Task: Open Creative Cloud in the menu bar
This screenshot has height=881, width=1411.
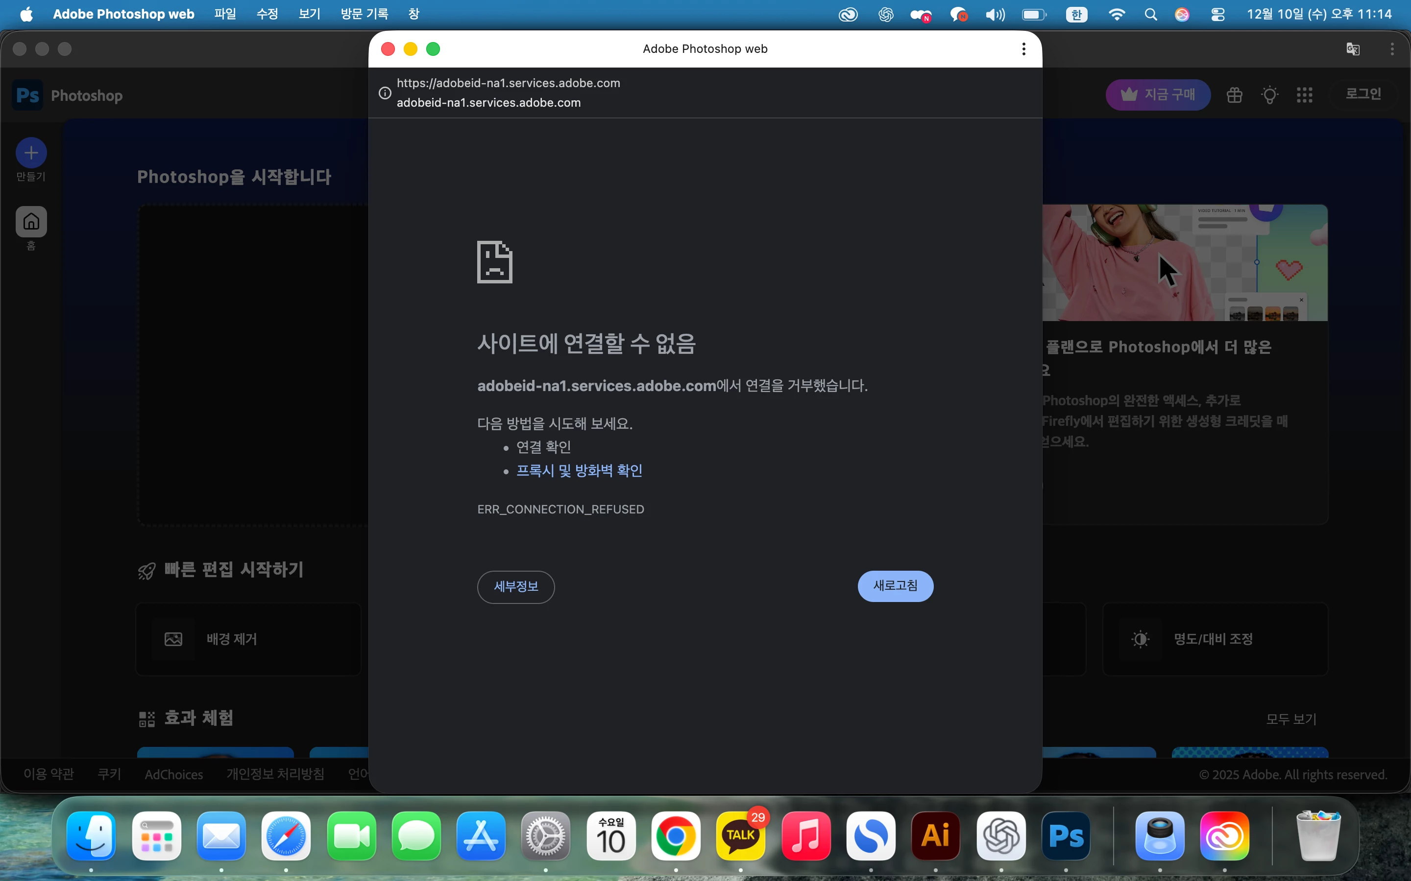Action: point(848,15)
